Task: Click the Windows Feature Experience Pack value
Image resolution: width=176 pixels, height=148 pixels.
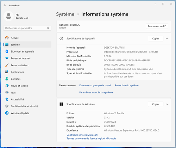Action: (132, 130)
